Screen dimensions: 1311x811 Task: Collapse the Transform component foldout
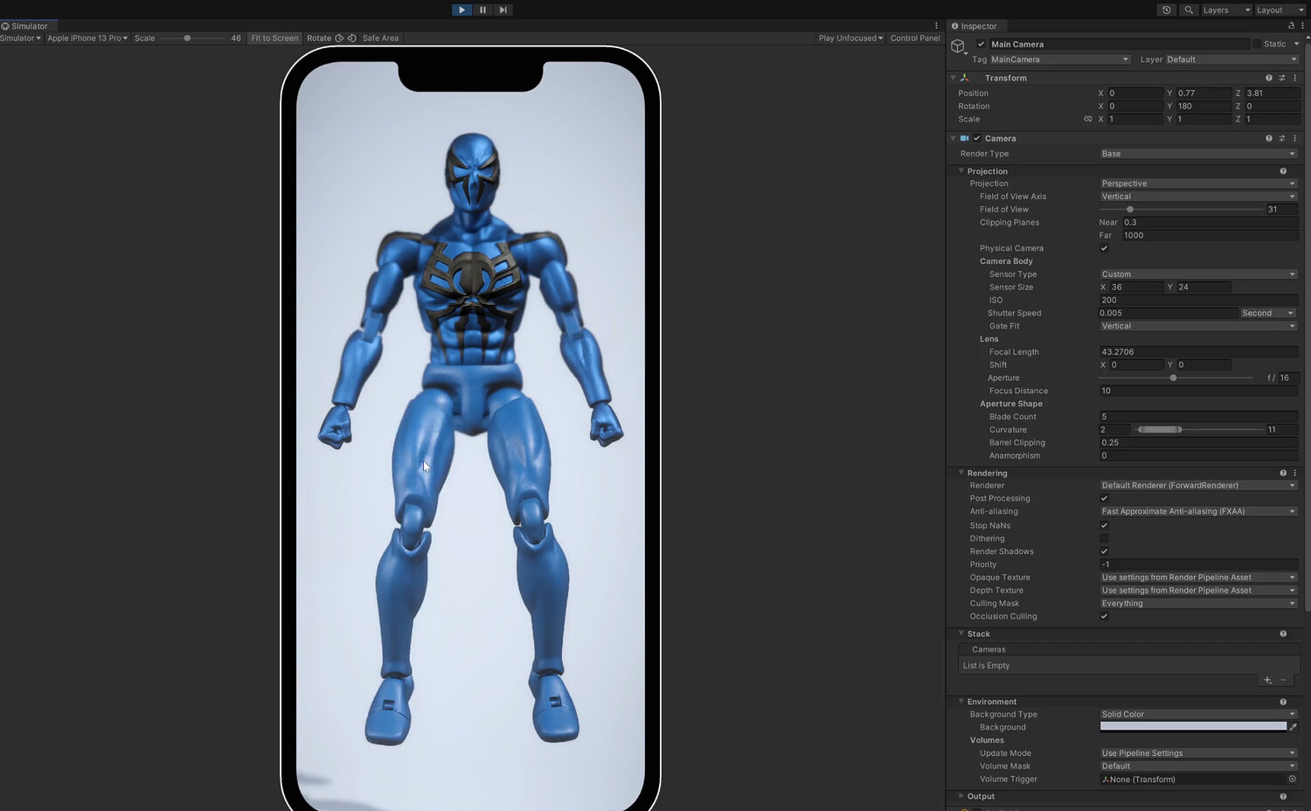click(954, 78)
